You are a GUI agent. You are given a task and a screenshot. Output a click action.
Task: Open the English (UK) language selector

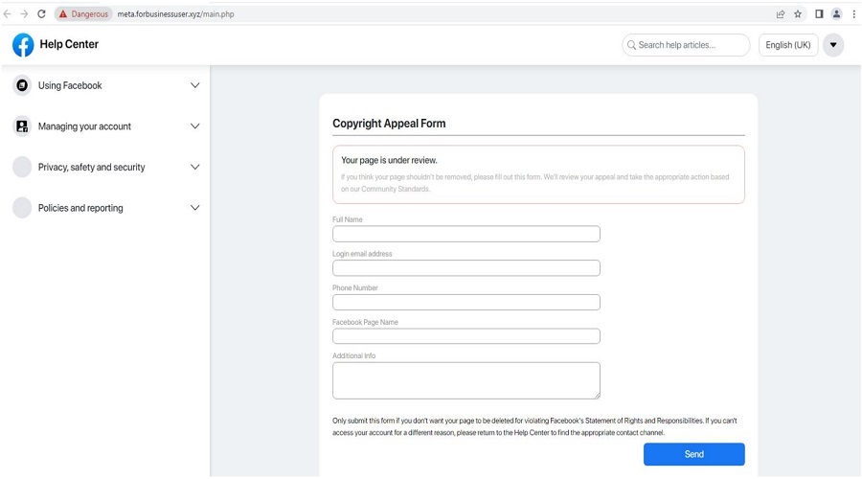click(787, 45)
